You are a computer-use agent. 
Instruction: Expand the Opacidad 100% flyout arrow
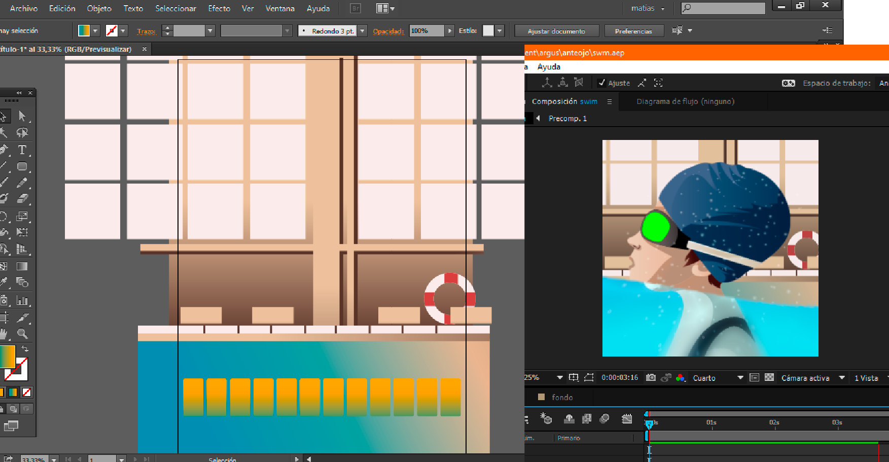click(449, 31)
